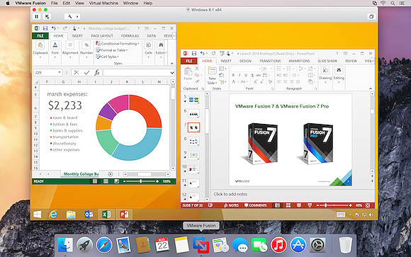The height and width of the screenshot is (257, 411).
Task: Open the wrench settings tool in VMware toolbar
Action: pyautogui.click(x=69, y=16)
